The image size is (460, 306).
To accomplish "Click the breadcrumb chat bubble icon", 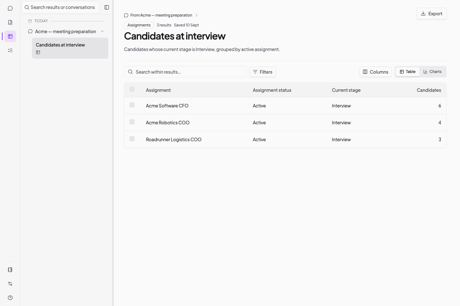I will [x=126, y=15].
